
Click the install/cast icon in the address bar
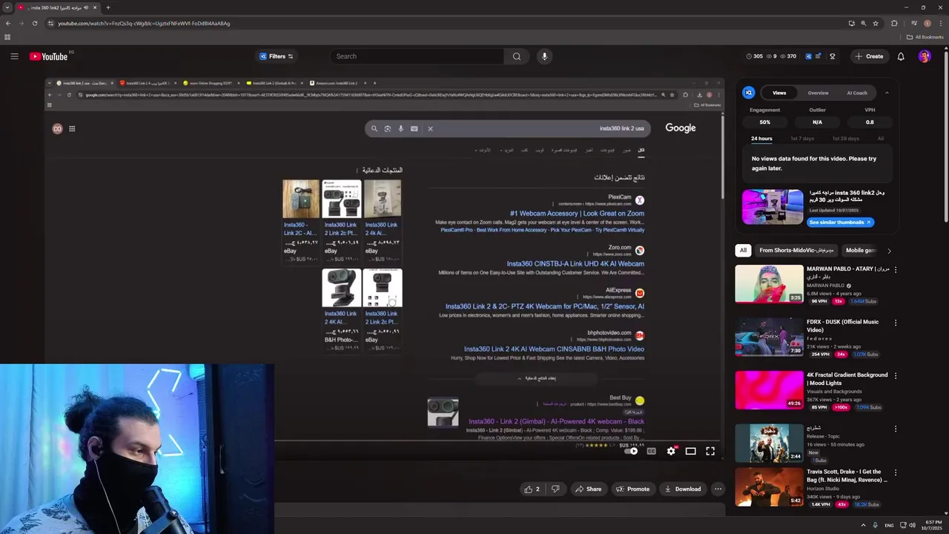coord(851,23)
